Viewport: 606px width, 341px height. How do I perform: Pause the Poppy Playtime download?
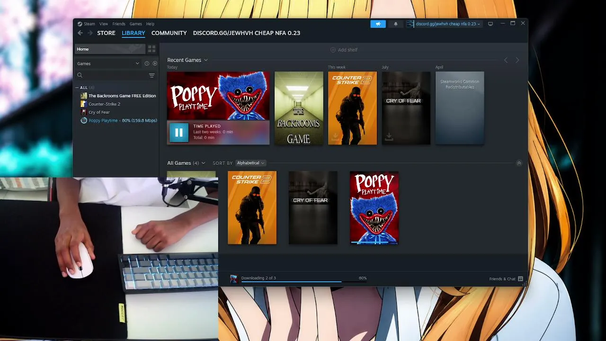coord(179,133)
